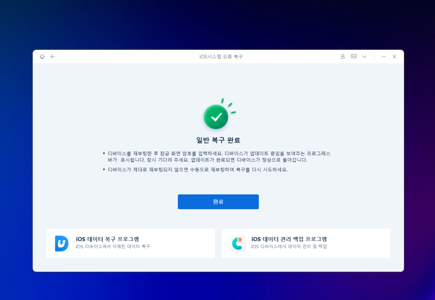The height and width of the screenshot is (300, 435).
Task: Click the blue U data recovery icon
Action: point(62,243)
